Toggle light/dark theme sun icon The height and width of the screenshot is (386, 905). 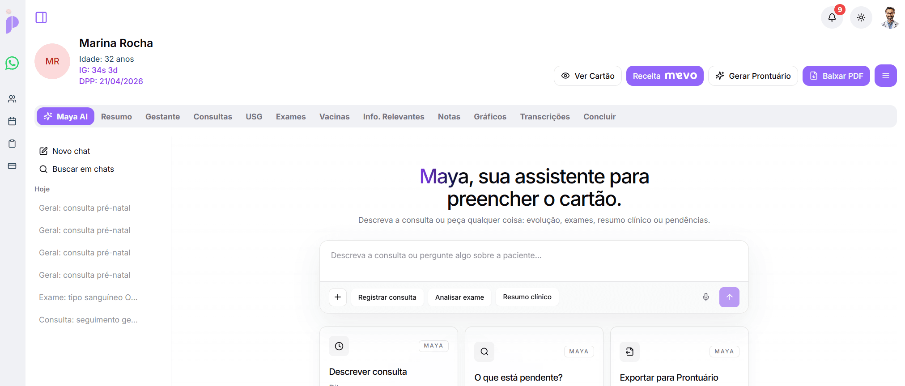click(861, 17)
